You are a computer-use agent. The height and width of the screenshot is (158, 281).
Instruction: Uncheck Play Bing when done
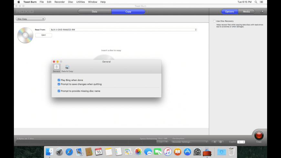[x=59, y=80]
